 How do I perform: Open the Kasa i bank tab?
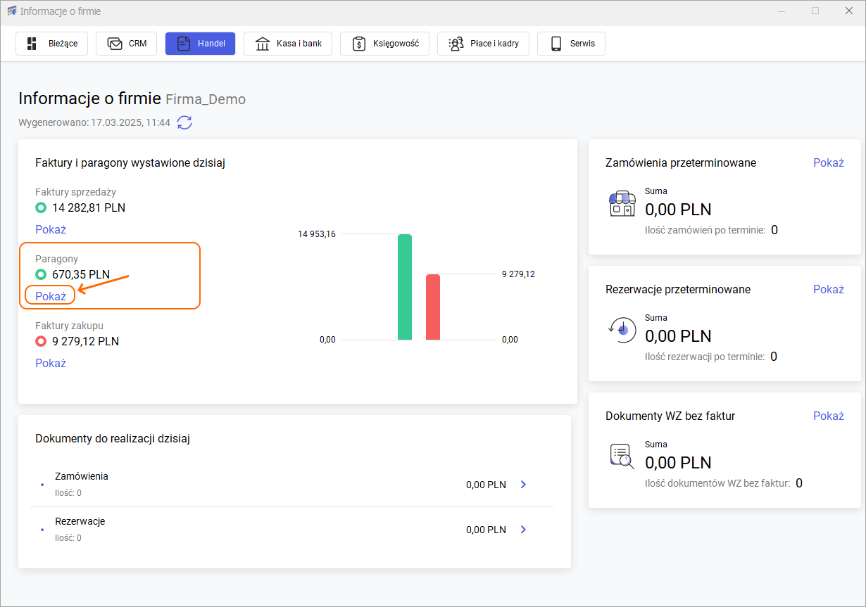tap(288, 44)
